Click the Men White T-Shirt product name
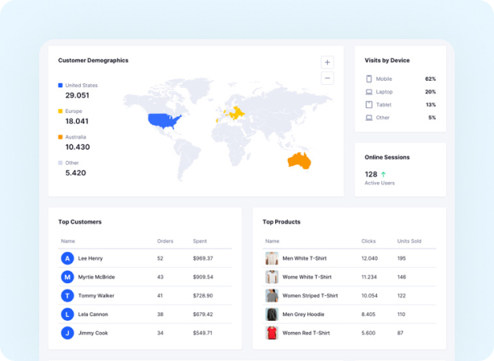494x361 pixels. [x=304, y=258]
